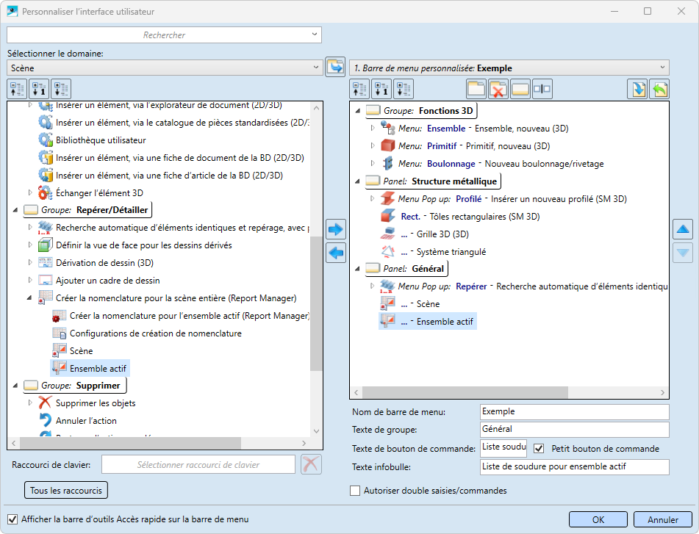
Task: Click the 'Texte infobulle' input field
Action: 574,467
